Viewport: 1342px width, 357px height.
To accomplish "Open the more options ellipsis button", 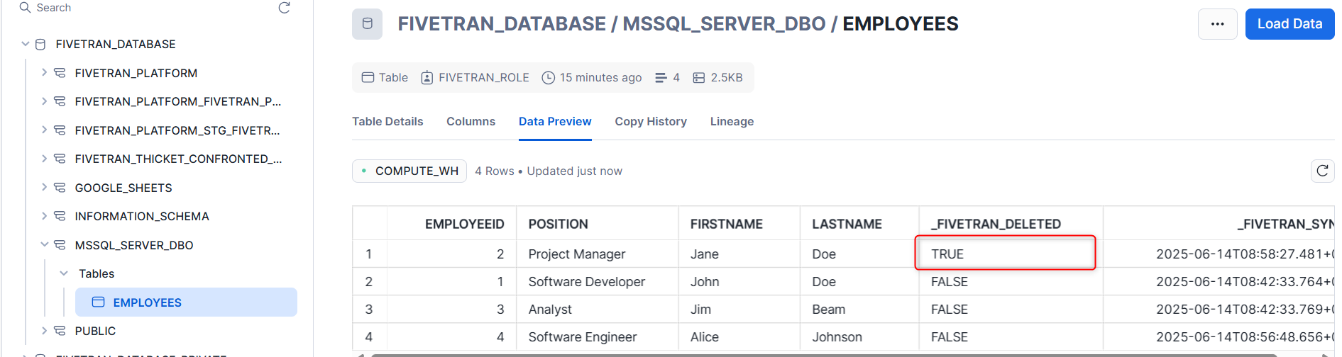I will pos(1218,24).
